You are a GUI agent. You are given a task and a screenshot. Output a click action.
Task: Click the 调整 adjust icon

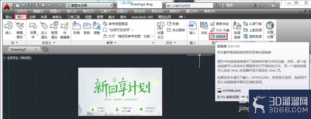pos(97,26)
